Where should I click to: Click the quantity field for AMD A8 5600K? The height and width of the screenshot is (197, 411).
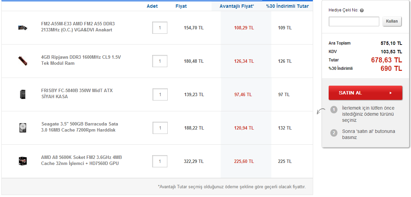(x=160, y=161)
